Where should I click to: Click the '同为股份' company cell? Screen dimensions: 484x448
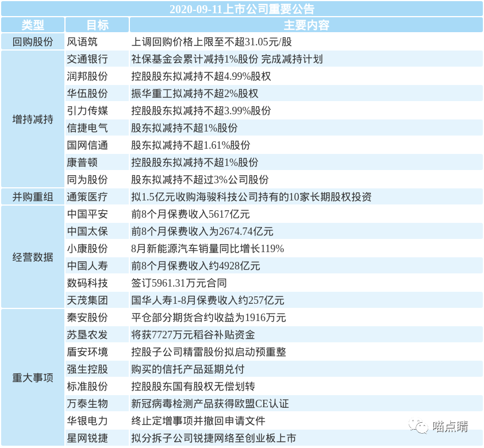tap(97, 179)
